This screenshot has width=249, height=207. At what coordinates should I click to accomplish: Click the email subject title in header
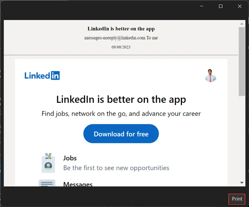pyautogui.click(x=121, y=29)
